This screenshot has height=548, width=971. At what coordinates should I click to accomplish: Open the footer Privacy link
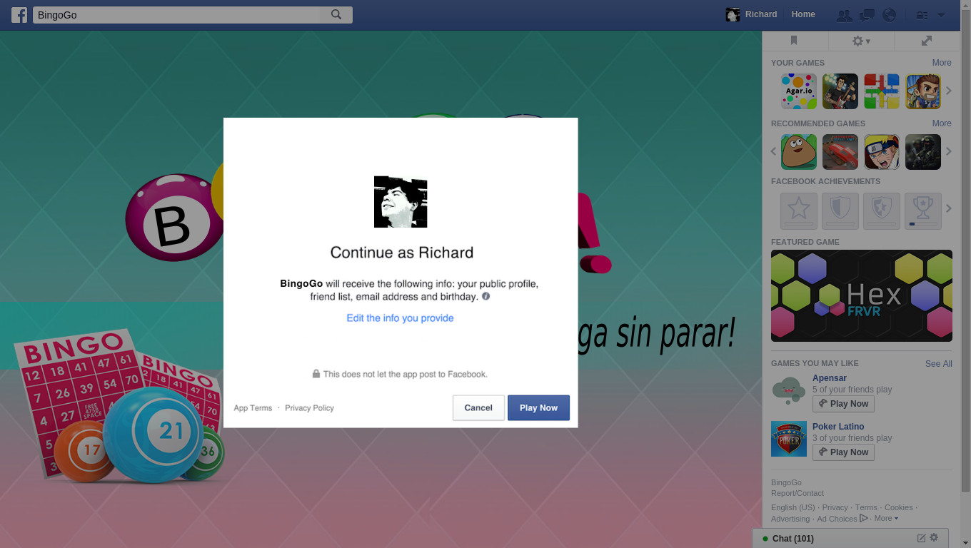pyautogui.click(x=835, y=507)
